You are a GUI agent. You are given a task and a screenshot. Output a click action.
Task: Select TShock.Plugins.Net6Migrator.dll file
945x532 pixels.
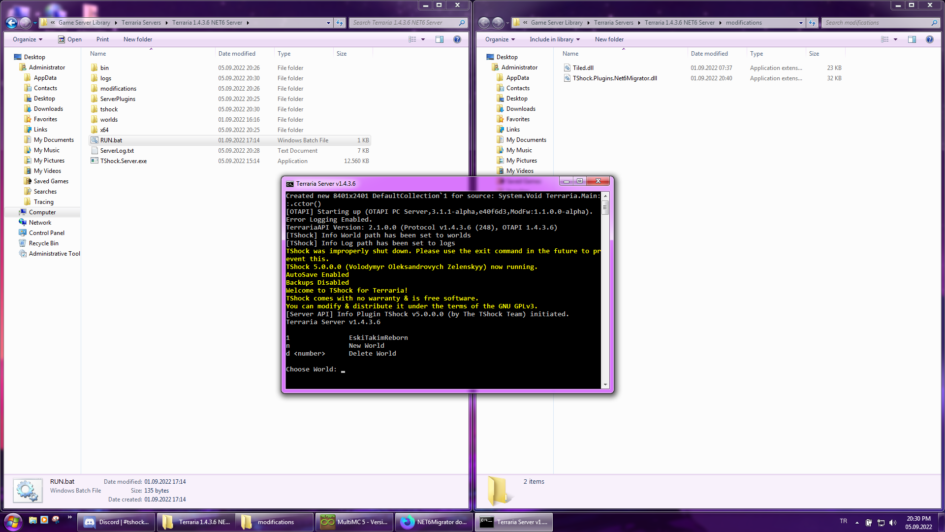[615, 78]
